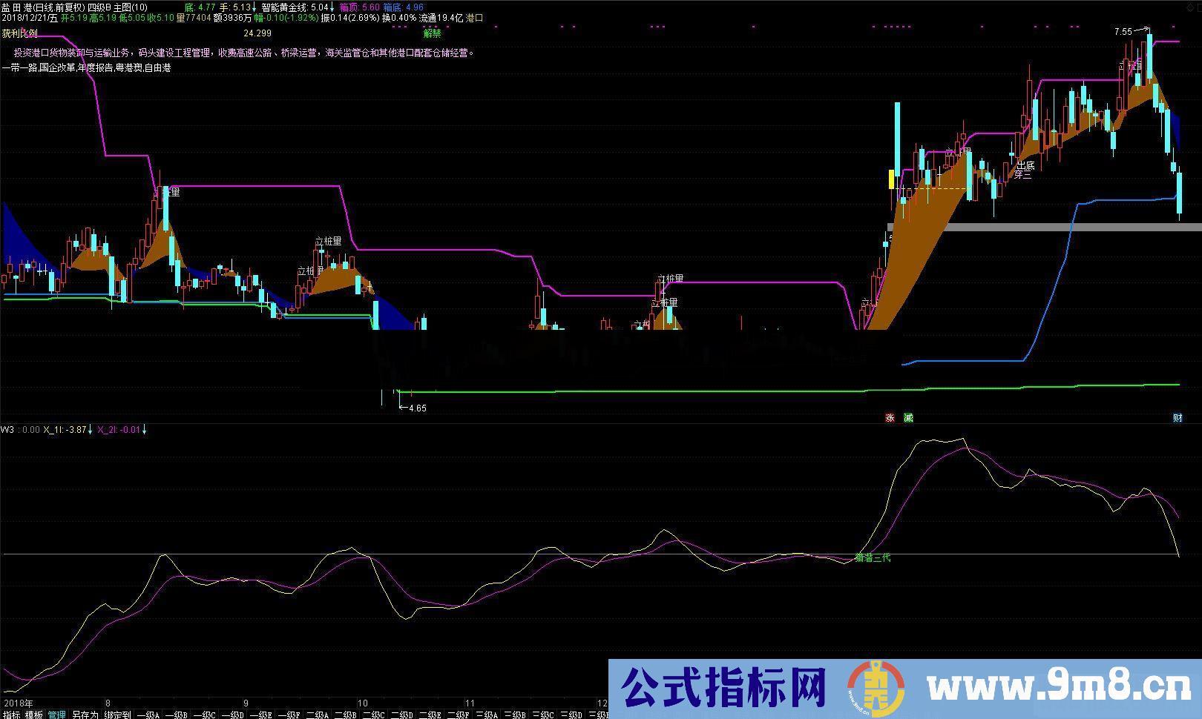The width and height of the screenshot is (1202, 719).
Task: Switch to the 指标 tab
Action: (x=10, y=714)
